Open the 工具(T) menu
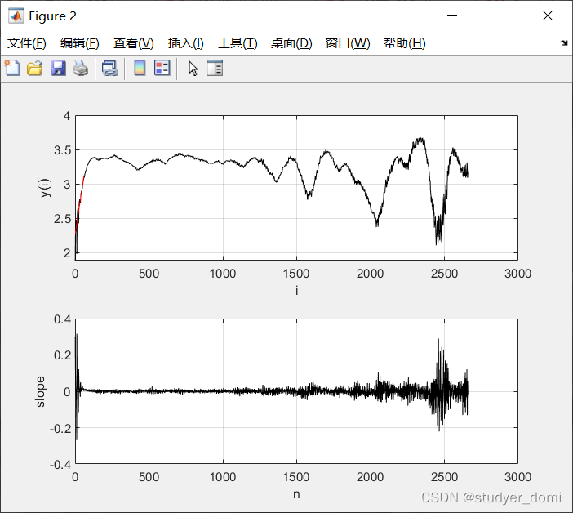This screenshot has width=573, height=513. [x=238, y=43]
